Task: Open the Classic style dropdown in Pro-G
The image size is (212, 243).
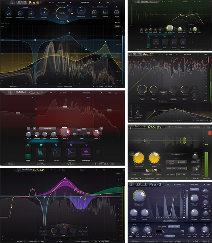Action: 194,190
